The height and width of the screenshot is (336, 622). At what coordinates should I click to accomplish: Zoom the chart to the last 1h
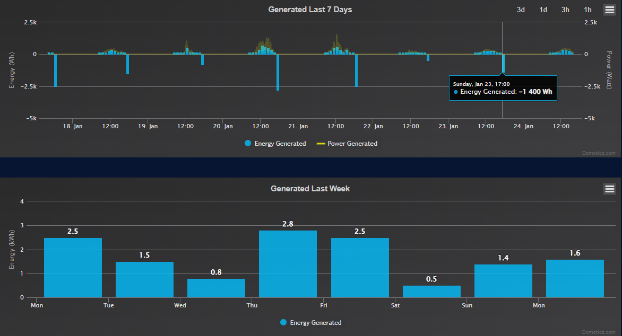coord(588,10)
